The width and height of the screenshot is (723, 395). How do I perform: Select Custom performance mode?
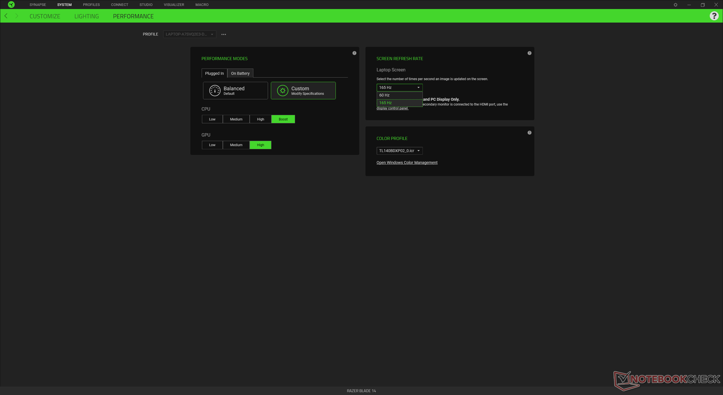pyautogui.click(x=303, y=91)
